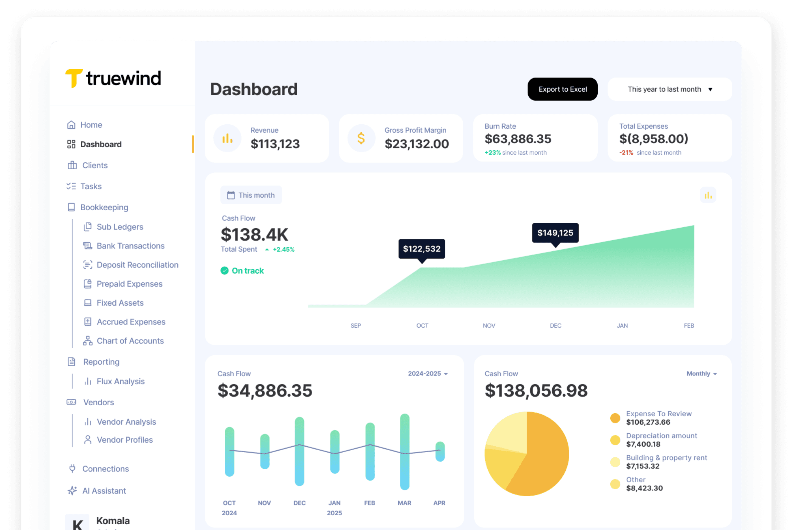The height and width of the screenshot is (530, 796).
Task: Click the Dashboard grid icon
Action: coord(71,144)
